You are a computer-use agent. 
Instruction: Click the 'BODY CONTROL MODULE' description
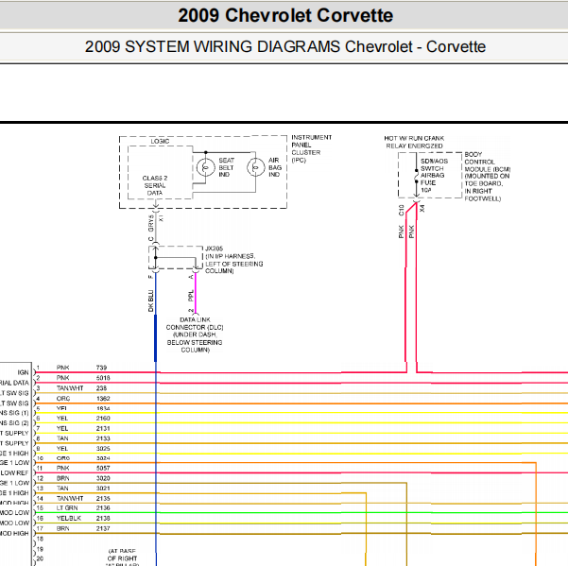pyautogui.click(x=488, y=177)
